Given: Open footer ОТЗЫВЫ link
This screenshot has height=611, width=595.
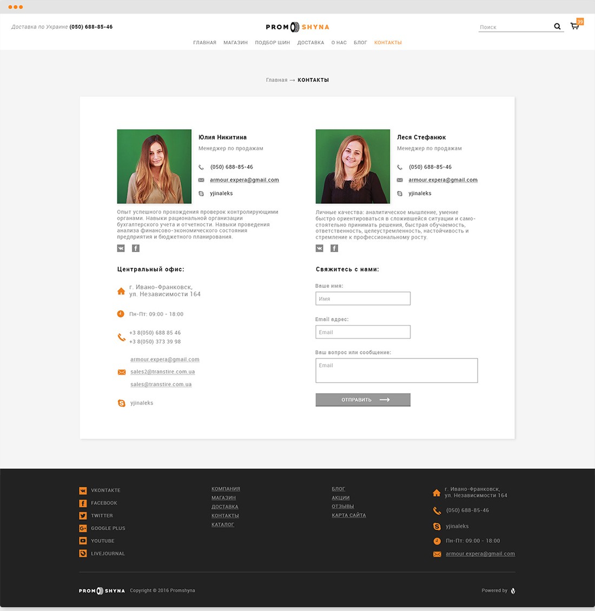Looking at the screenshot, I should [x=343, y=507].
